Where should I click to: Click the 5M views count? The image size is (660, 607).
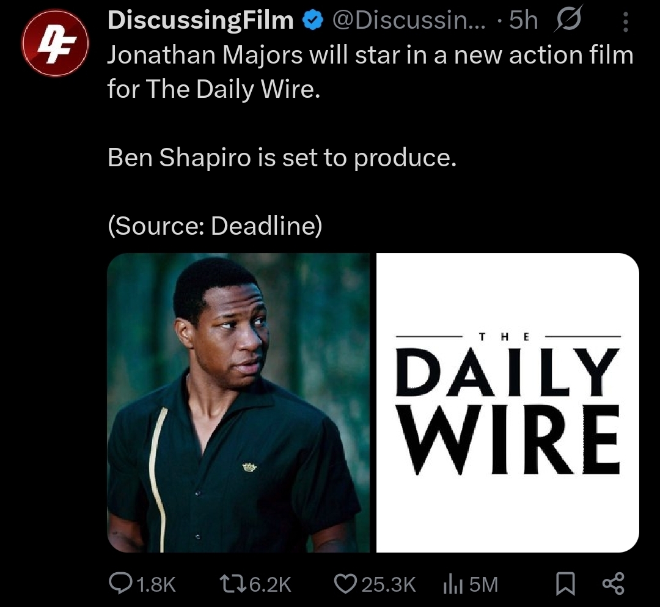point(483,584)
